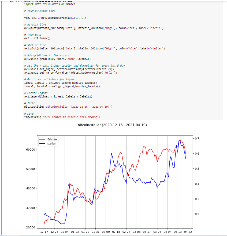Click the ax2.legend code line
Viewport: 227px width, 236px height.
(58, 96)
